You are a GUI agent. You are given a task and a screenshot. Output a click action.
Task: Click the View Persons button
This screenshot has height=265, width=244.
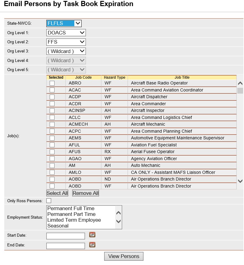124,256
